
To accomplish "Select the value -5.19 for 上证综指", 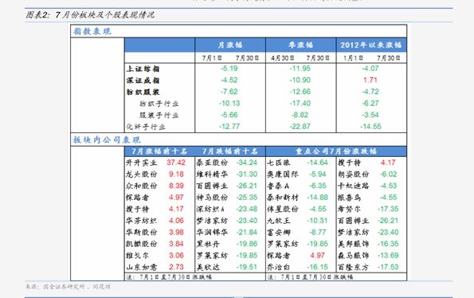I will 229,69.
